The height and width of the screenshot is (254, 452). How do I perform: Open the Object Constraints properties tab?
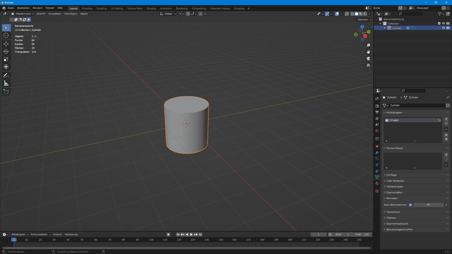377,171
